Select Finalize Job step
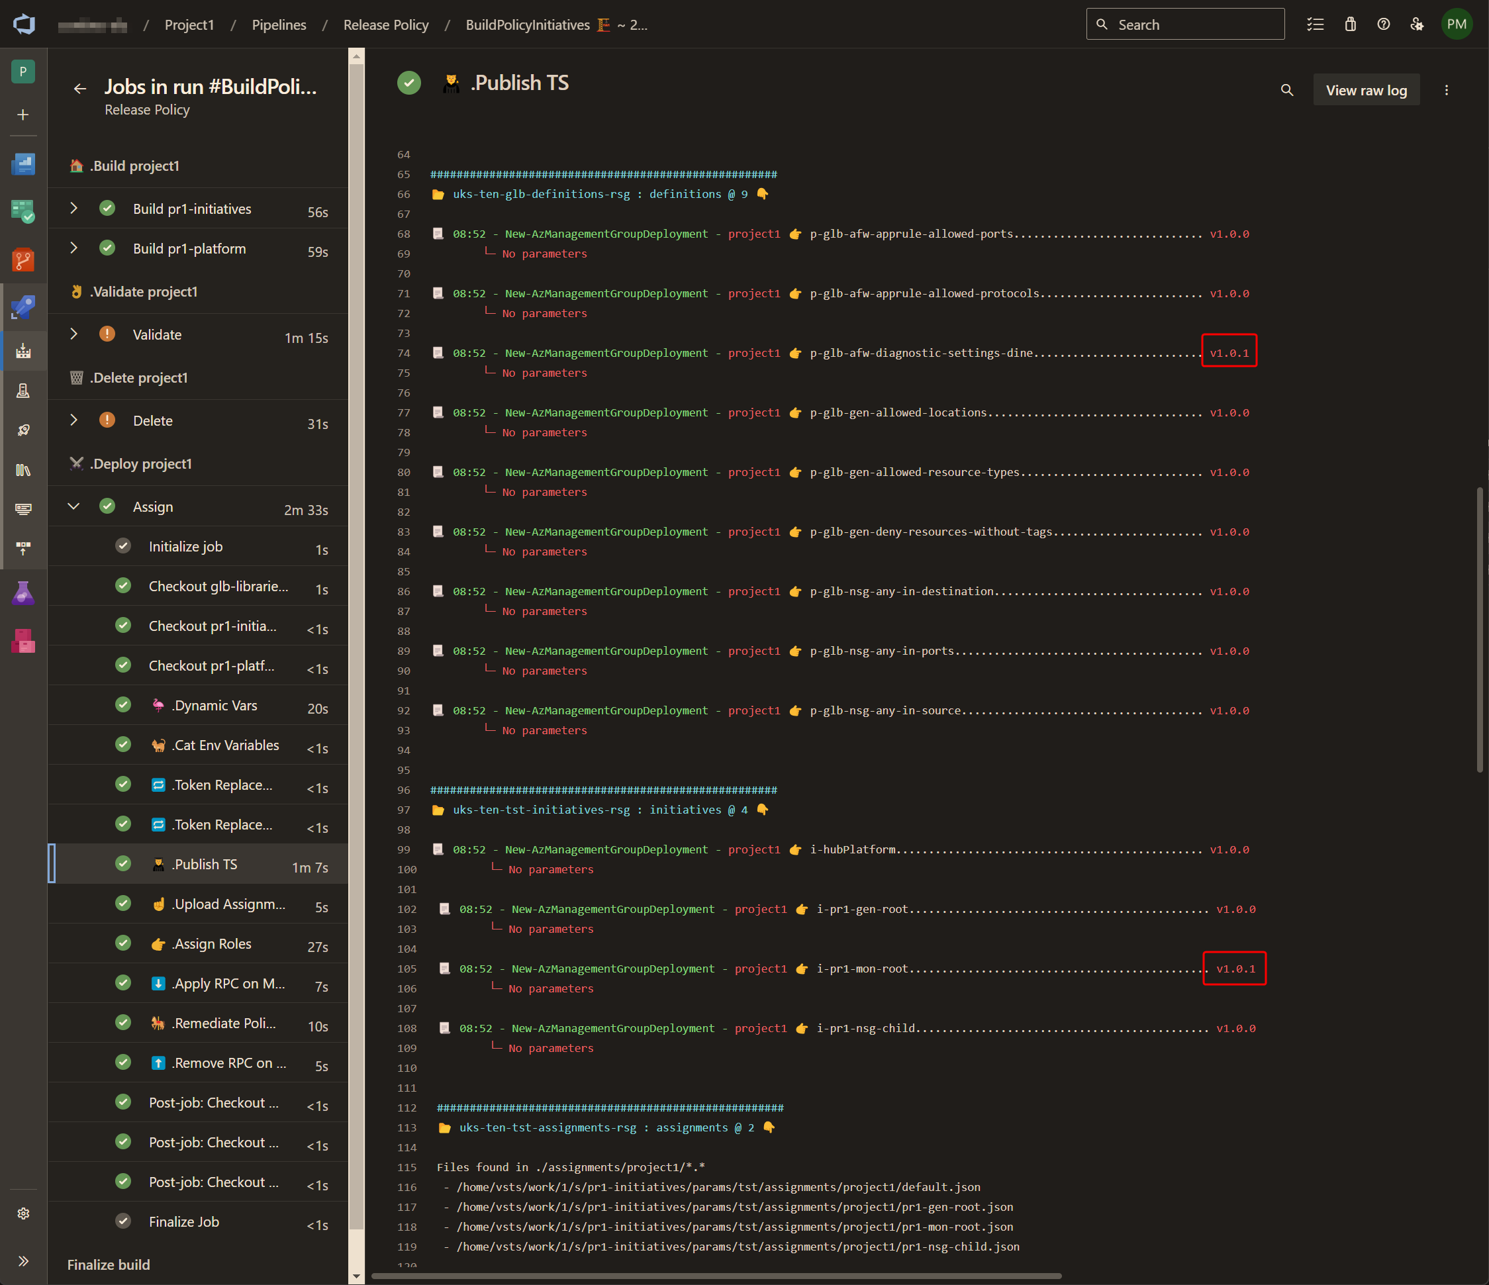This screenshot has height=1285, width=1489. click(x=199, y=1221)
